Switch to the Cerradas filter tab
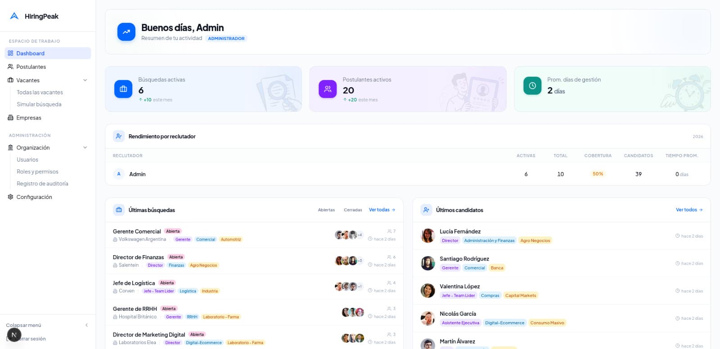This screenshot has width=720, height=349. (353, 210)
